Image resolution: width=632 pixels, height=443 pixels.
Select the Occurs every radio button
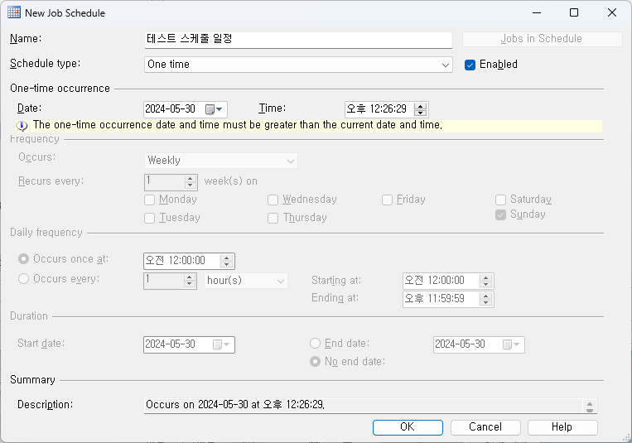pyautogui.click(x=23, y=278)
